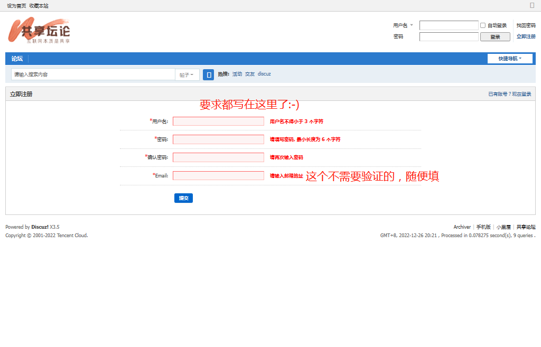Enable the 自动登录 checkbox
This screenshot has height=347, width=541.
[x=483, y=25]
